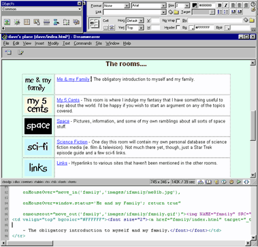
Task: Click the 'Me & my Family' link
Action: point(73,80)
